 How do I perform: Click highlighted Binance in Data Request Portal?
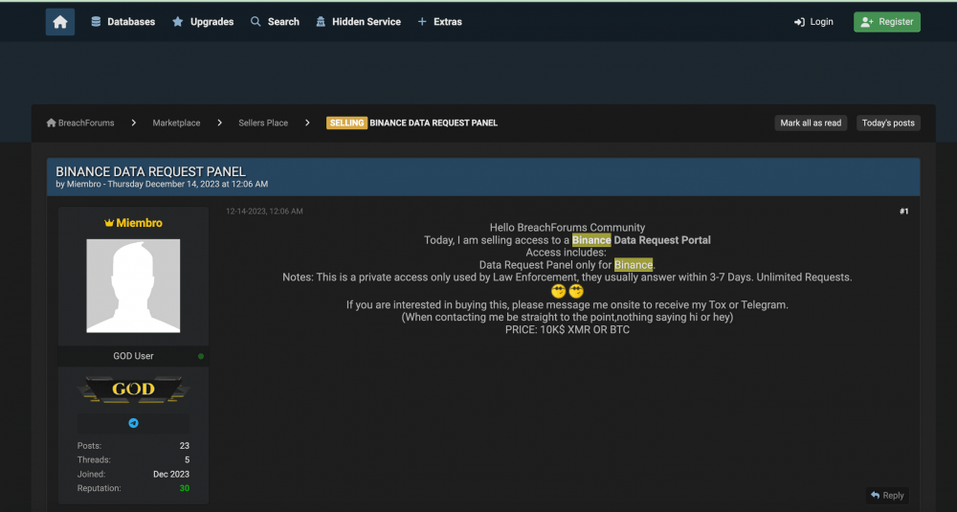[x=591, y=240]
